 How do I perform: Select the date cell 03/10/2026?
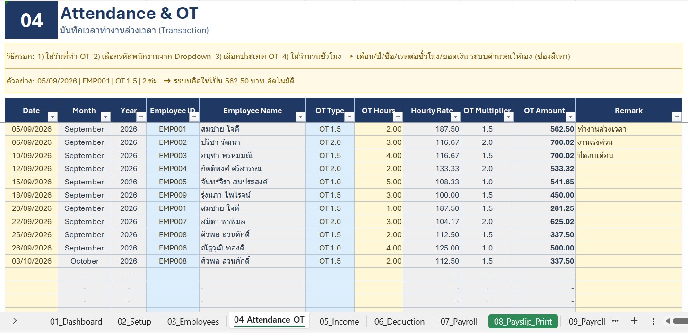click(31, 261)
